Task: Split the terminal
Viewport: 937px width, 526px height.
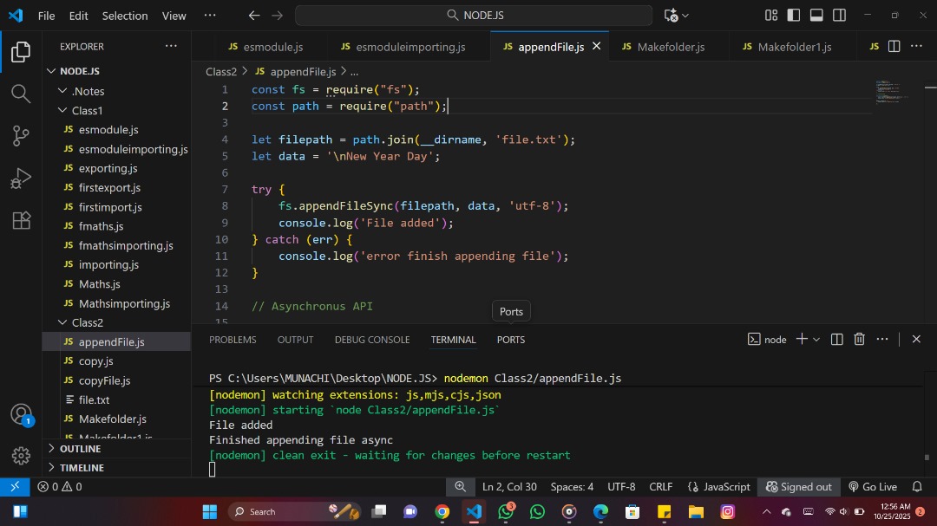Action: [x=836, y=339]
